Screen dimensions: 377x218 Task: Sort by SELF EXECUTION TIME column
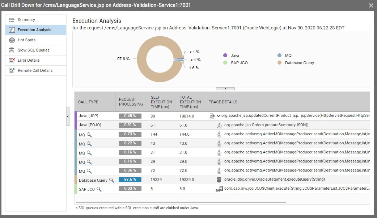click(x=161, y=102)
